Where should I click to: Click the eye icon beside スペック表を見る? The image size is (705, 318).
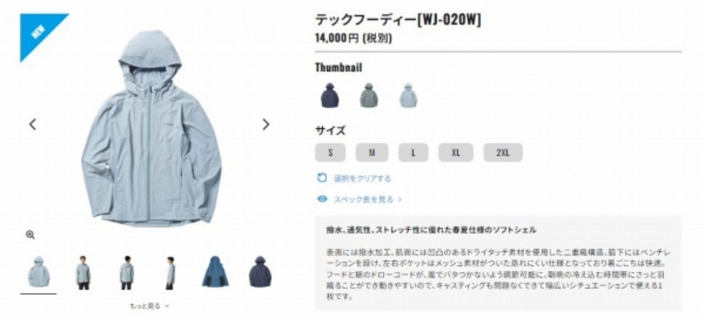coord(322,199)
